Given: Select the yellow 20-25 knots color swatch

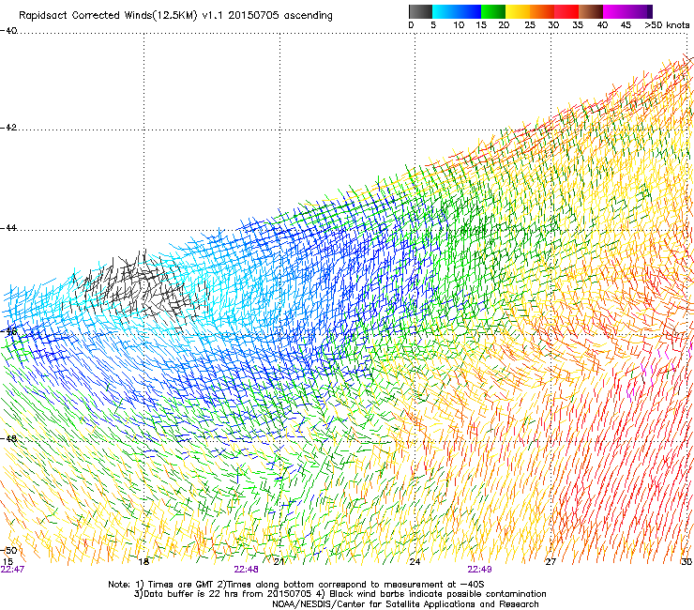Looking at the screenshot, I should click(x=518, y=11).
